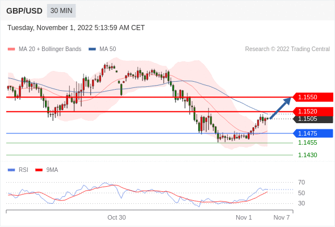Click the Nov 1 date axis label
335x227 pixels.
(x=244, y=217)
